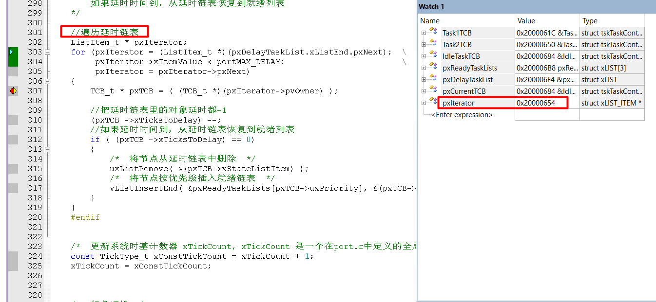Click the const TickType_t xConstTickCount line

(x=192, y=256)
